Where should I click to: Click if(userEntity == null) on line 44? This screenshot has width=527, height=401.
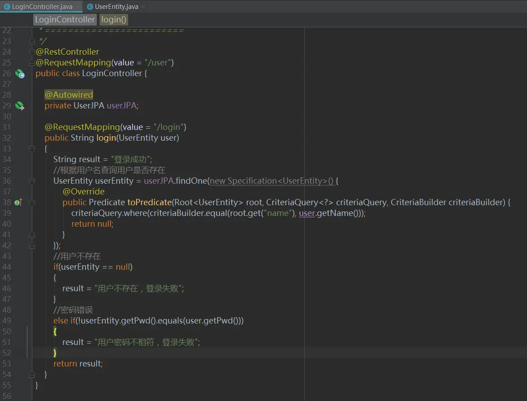click(93, 267)
